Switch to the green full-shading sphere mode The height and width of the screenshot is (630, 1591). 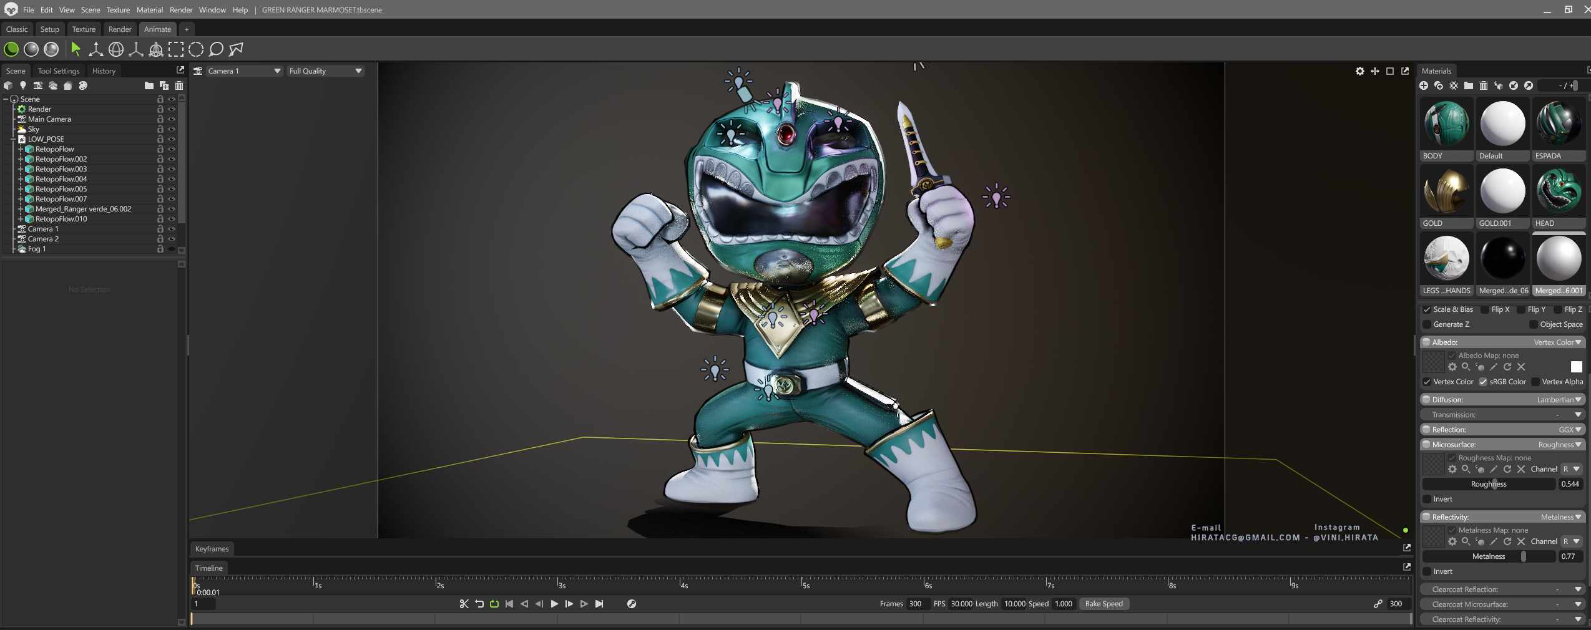(x=11, y=49)
